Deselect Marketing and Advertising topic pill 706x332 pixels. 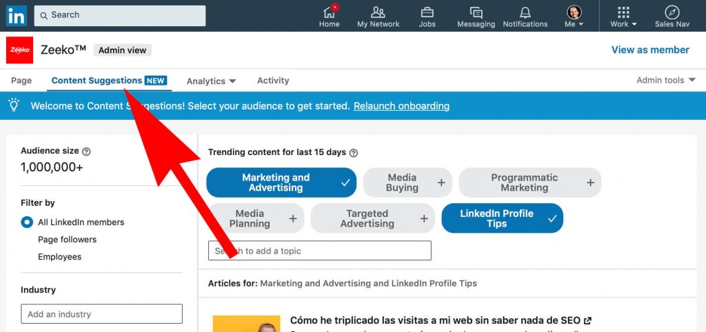point(281,183)
